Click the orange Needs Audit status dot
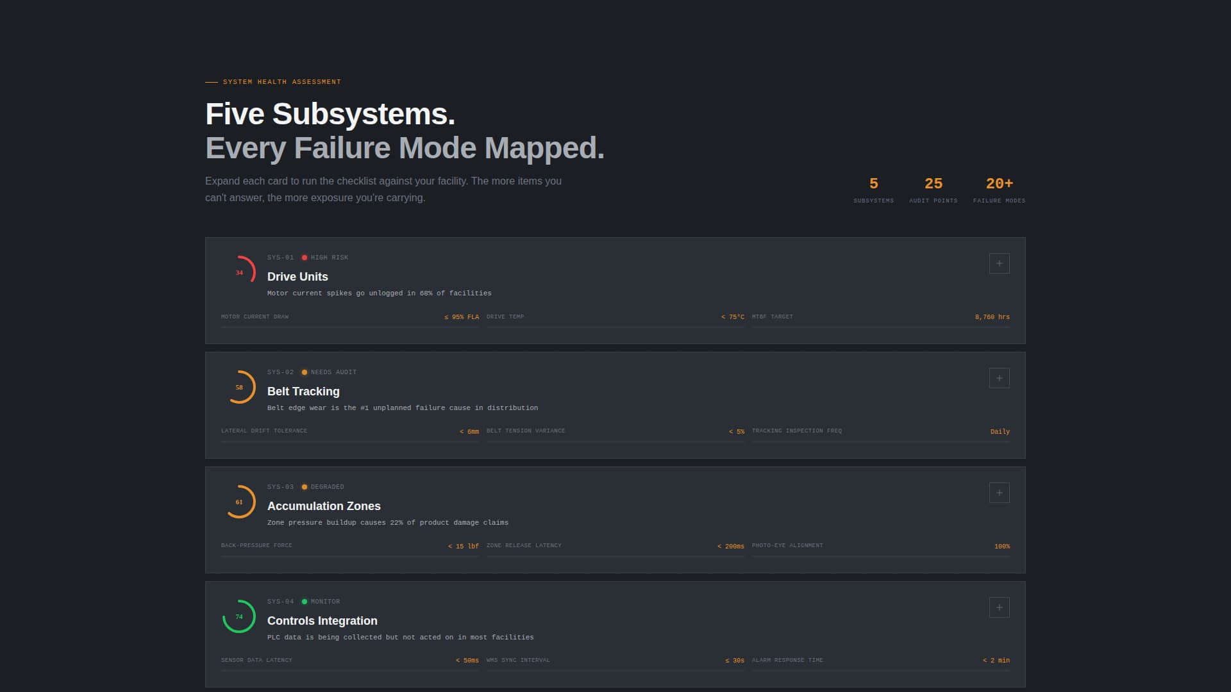1231x692 pixels. point(305,372)
